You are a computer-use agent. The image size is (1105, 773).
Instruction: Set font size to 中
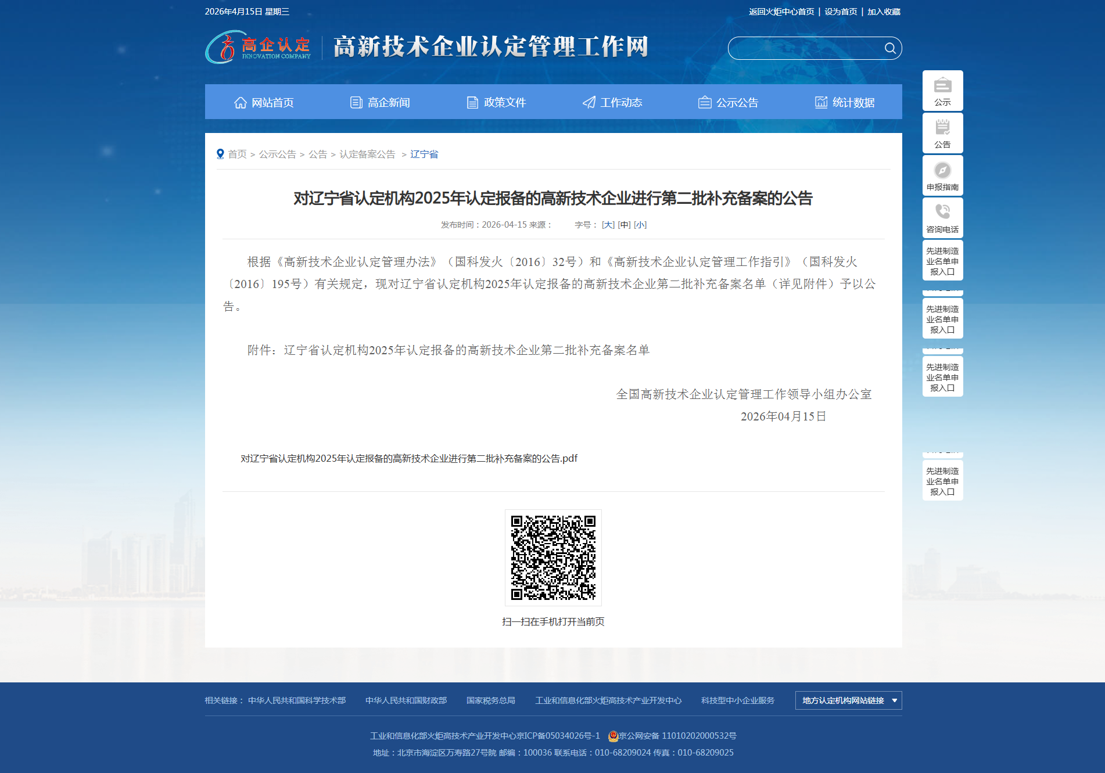click(x=624, y=225)
